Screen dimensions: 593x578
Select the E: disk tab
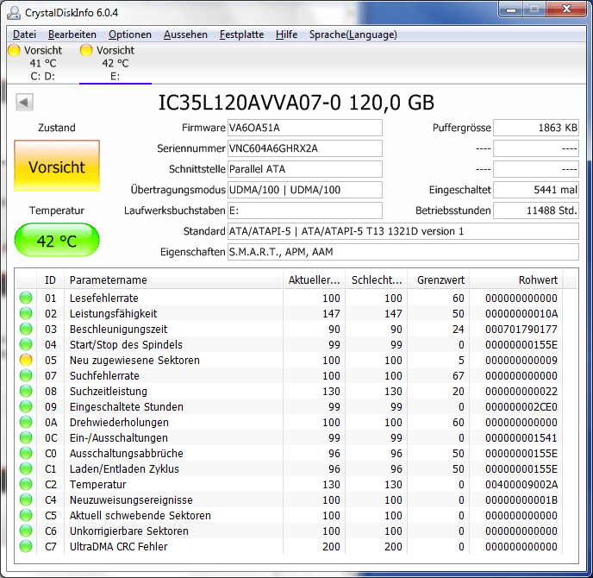(x=115, y=63)
